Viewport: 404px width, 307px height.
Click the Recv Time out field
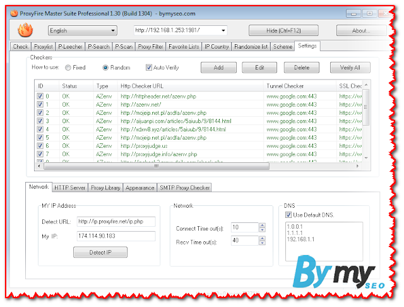tap(245, 241)
